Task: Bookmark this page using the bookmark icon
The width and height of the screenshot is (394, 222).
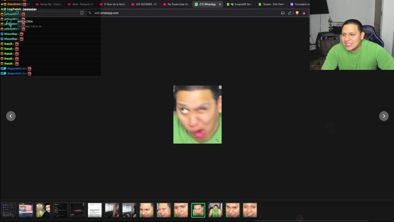Action: point(82,13)
